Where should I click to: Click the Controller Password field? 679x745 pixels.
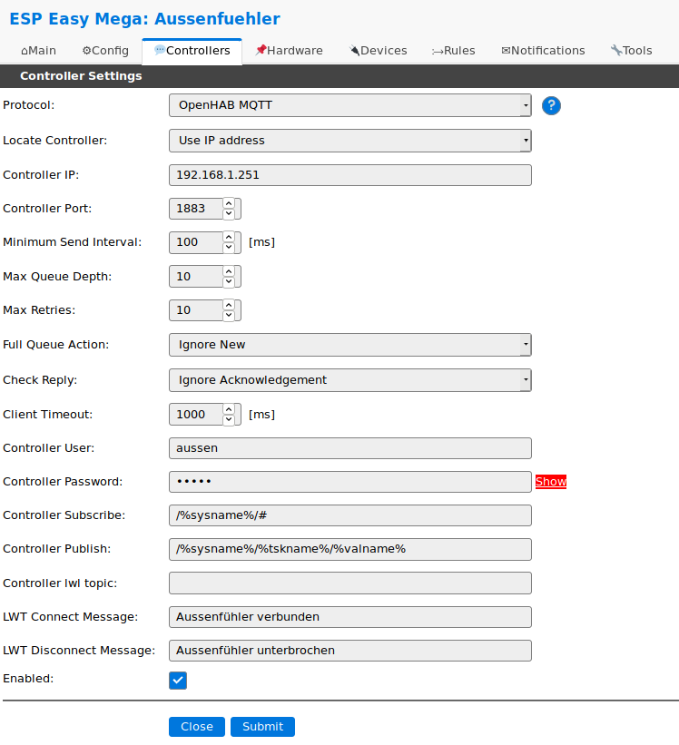pos(350,482)
